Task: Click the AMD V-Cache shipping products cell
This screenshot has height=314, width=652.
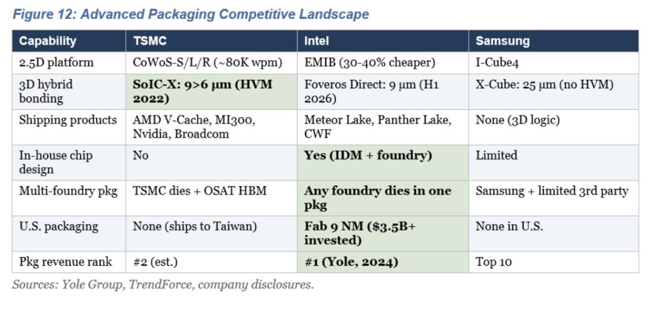Action: 194,127
